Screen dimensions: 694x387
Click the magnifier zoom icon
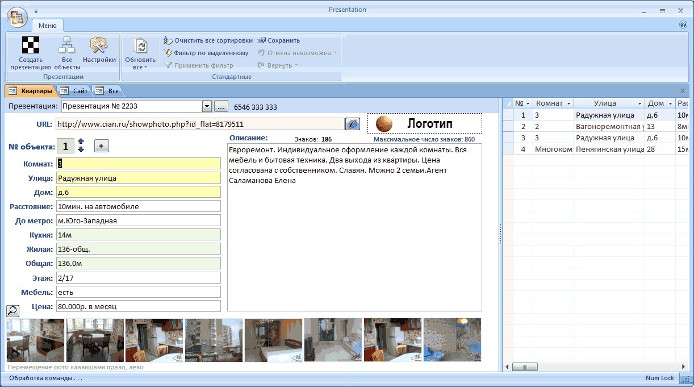(x=12, y=310)
